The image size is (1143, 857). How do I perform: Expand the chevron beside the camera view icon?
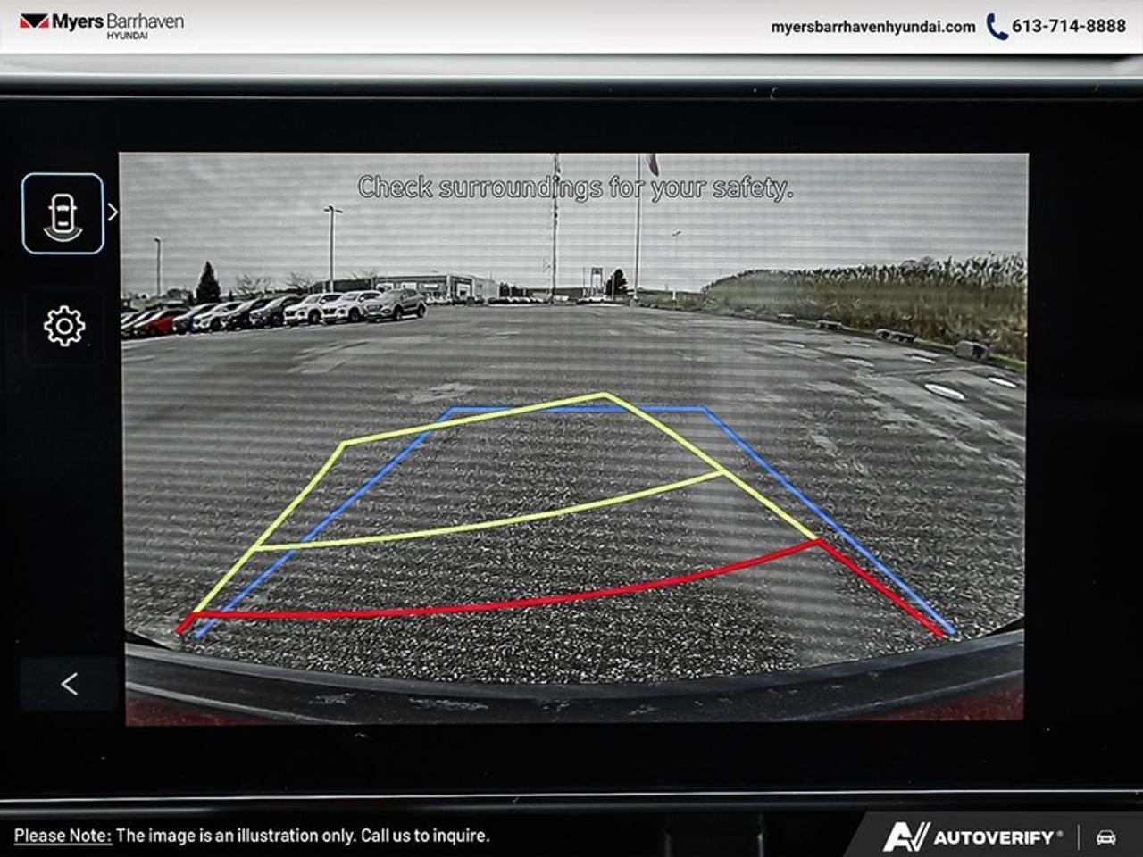(x=113, y=212)
